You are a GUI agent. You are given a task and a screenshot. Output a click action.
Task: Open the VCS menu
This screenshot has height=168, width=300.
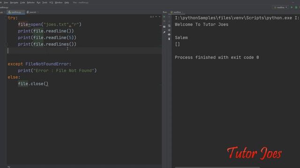(x=51, y=2)
